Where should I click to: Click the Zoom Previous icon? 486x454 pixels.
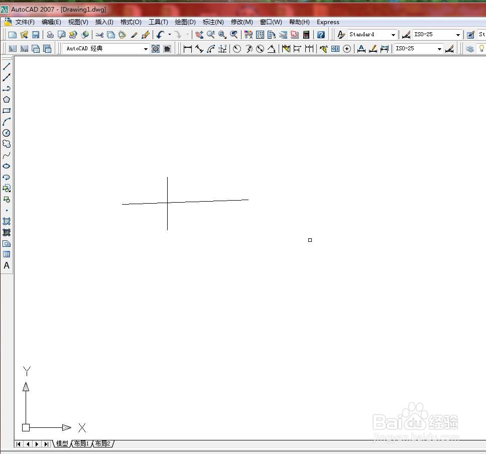tap(234, 35)
